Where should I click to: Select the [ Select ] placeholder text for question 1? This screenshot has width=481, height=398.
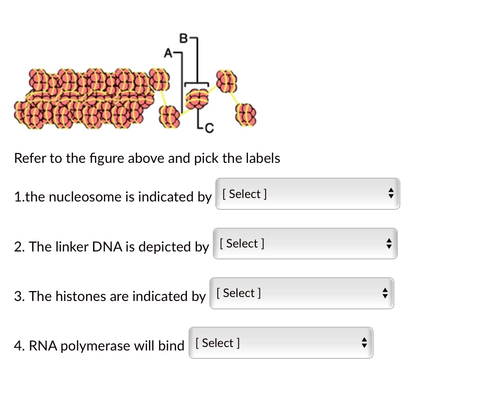243,194
